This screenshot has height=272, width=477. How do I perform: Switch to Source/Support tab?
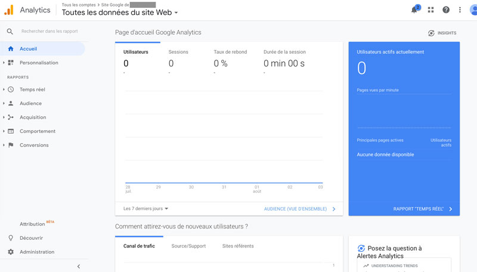point(188,246)
